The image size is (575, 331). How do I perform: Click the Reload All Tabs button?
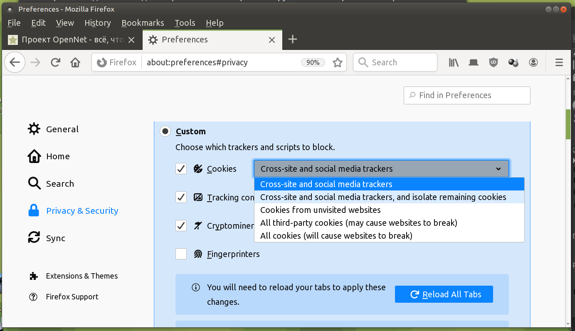click(444, 294)
